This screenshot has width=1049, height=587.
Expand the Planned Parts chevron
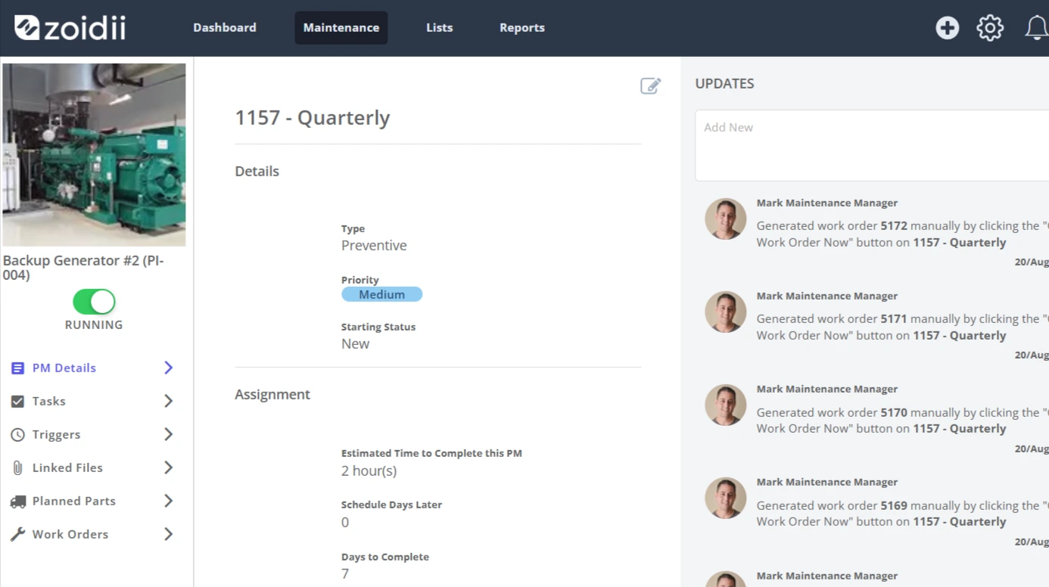click(x=168, y=501)
